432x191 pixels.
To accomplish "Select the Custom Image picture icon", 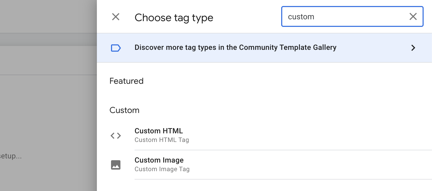I will tap(116, 165).
